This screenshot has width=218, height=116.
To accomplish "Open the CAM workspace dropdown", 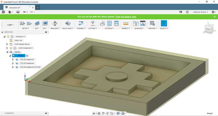I will 10,25.
